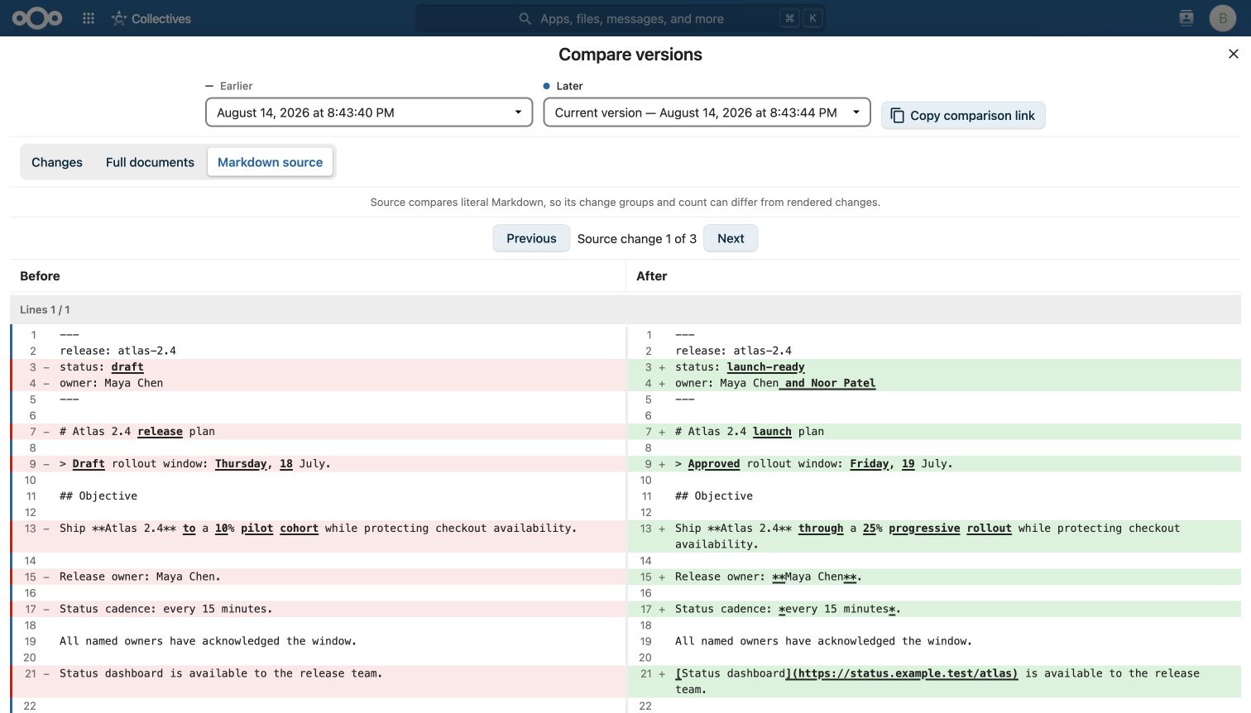1251x713 pixels.
Task: Click the After column heading
Action: point(651,276)
